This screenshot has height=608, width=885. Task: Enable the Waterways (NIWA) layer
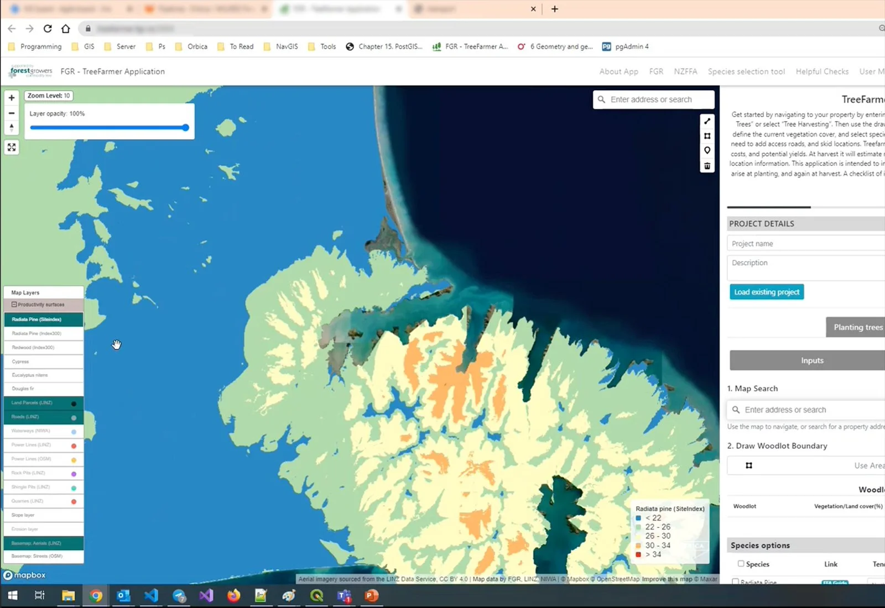pyautogui.click(x=44, y=431)
